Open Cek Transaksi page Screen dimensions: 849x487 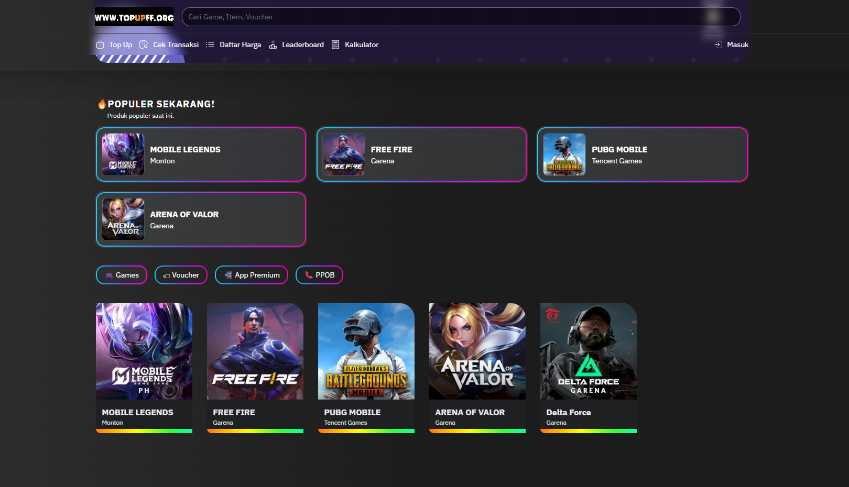click(176, 45)
